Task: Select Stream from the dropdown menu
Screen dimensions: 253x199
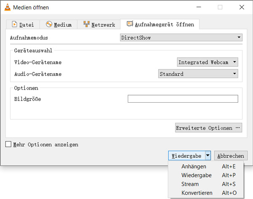Action: (206, 184)
